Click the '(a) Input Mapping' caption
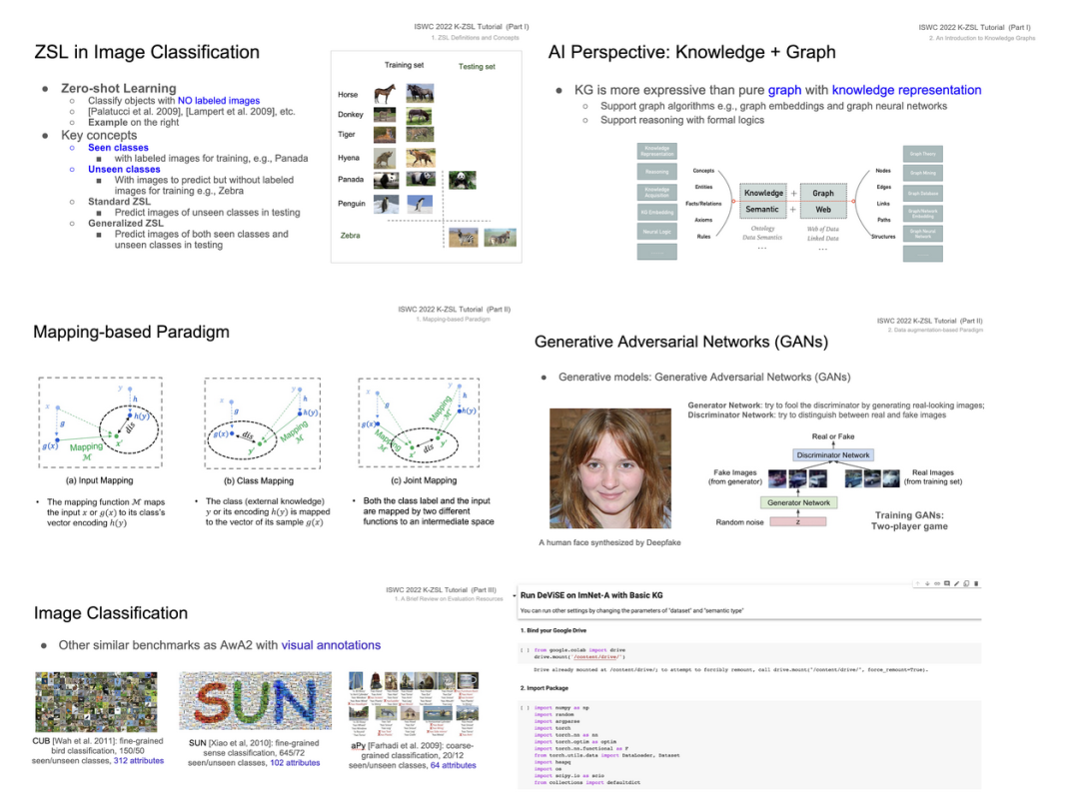 pos(100,480)
